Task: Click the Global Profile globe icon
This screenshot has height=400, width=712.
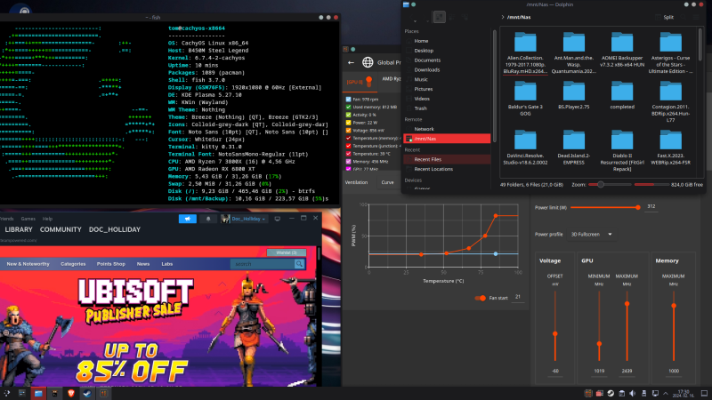Action: pos(368,62)
